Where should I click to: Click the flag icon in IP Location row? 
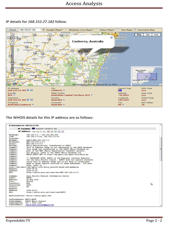[33, 128]
